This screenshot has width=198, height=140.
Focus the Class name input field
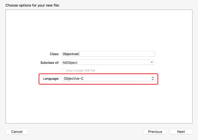pos(108,54)
